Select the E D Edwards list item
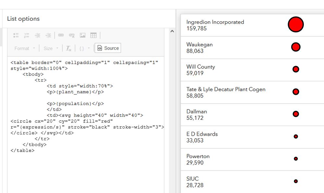 tap(252, 137)
